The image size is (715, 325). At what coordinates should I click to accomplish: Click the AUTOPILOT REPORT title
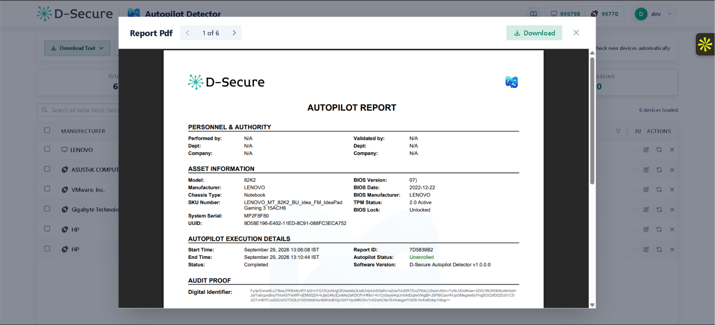[x=352, y=108]
